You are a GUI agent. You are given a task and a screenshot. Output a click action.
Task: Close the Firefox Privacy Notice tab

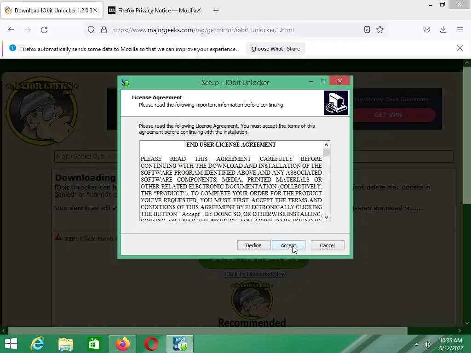point(199,10)
